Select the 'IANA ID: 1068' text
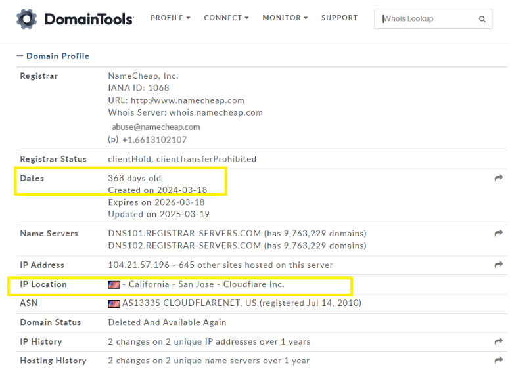Screen dimensions: 510x373 (139, 88)
